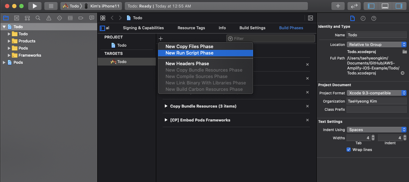The width and height of the screenshot is (409, 182).
Task: Add editor on the right icon
Action: click(310, 18)
